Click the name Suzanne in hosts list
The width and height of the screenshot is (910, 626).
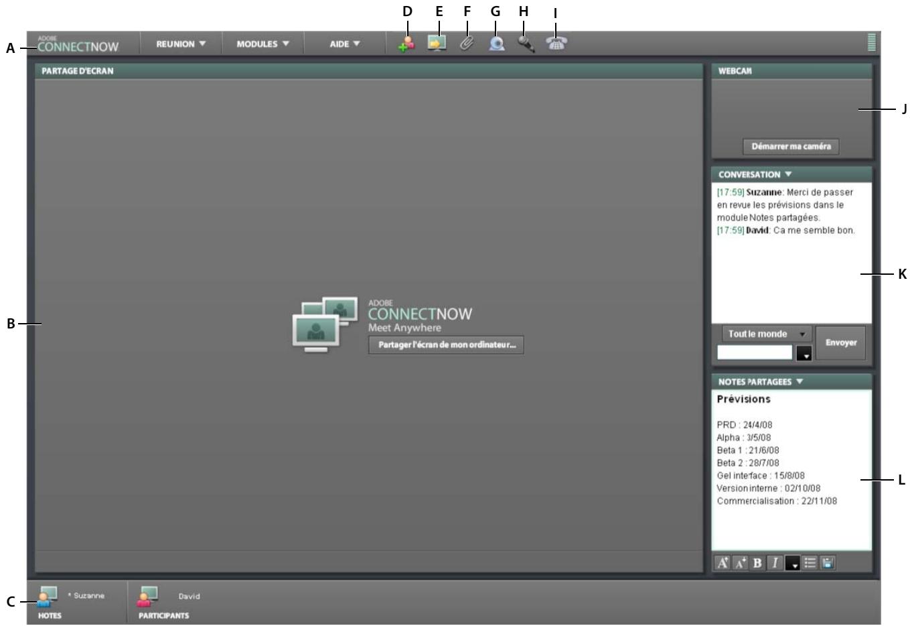(88, 596)
